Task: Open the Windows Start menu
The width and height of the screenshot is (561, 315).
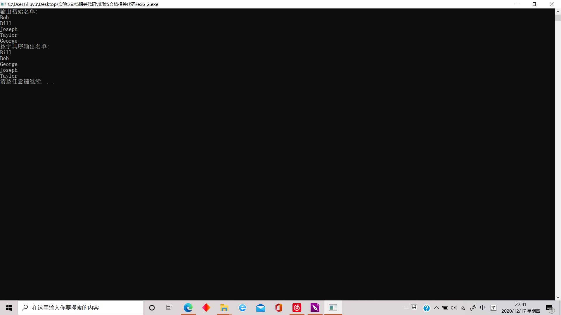Action: [9, 308]
